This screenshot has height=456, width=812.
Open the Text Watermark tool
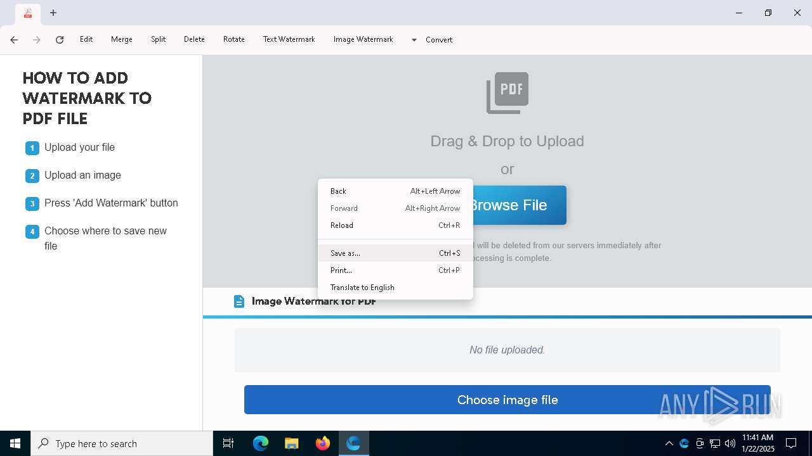pyautogui.click(x=289, y=39)
